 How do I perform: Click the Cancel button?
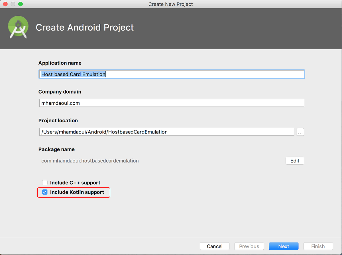click(215, 246)
